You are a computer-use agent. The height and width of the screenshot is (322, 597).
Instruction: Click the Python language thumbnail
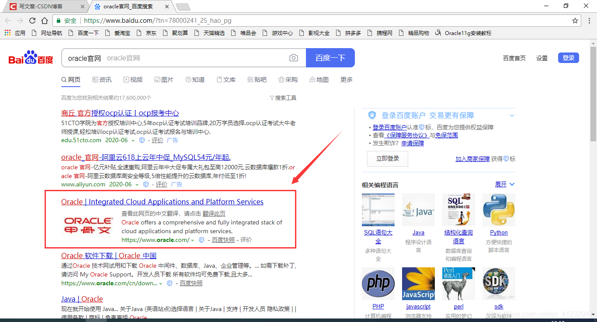tap(499, 210)
